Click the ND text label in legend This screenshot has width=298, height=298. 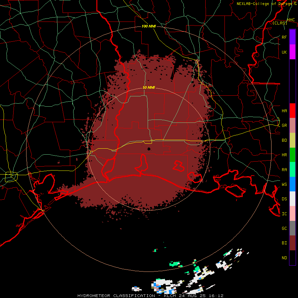284,258
